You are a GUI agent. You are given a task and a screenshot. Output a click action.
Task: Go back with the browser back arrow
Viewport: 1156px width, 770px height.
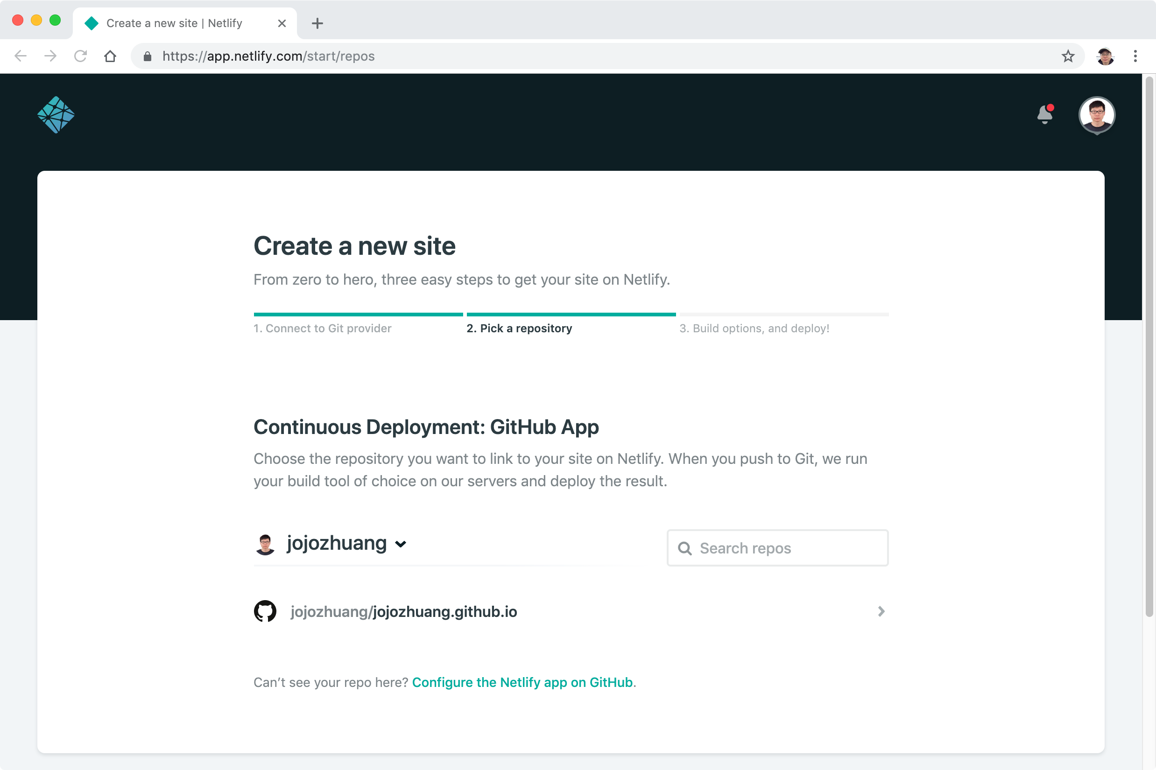tap(21, 56)
